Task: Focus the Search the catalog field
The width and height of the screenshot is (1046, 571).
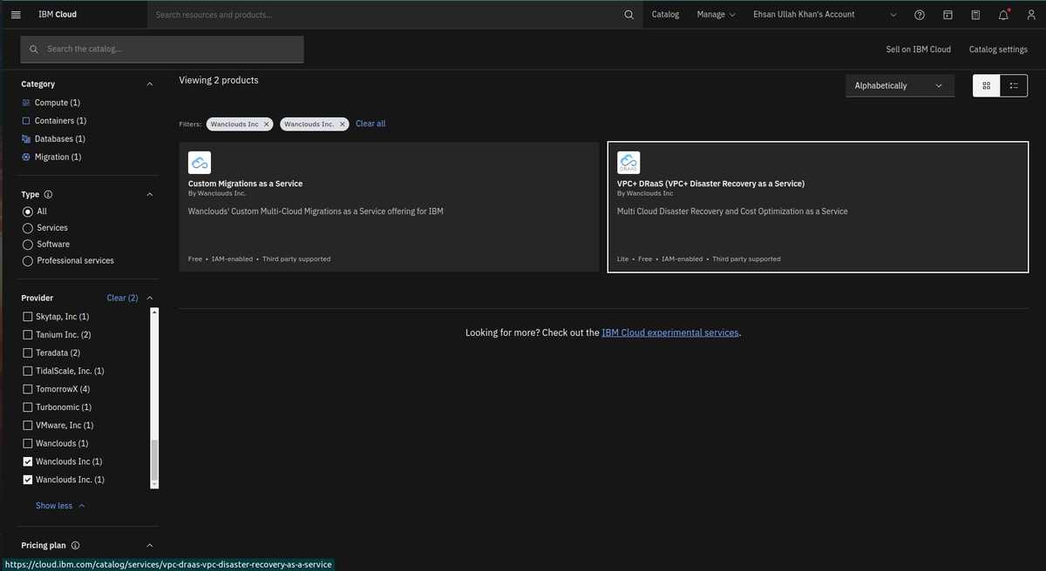Action: [x=162, y=50]
